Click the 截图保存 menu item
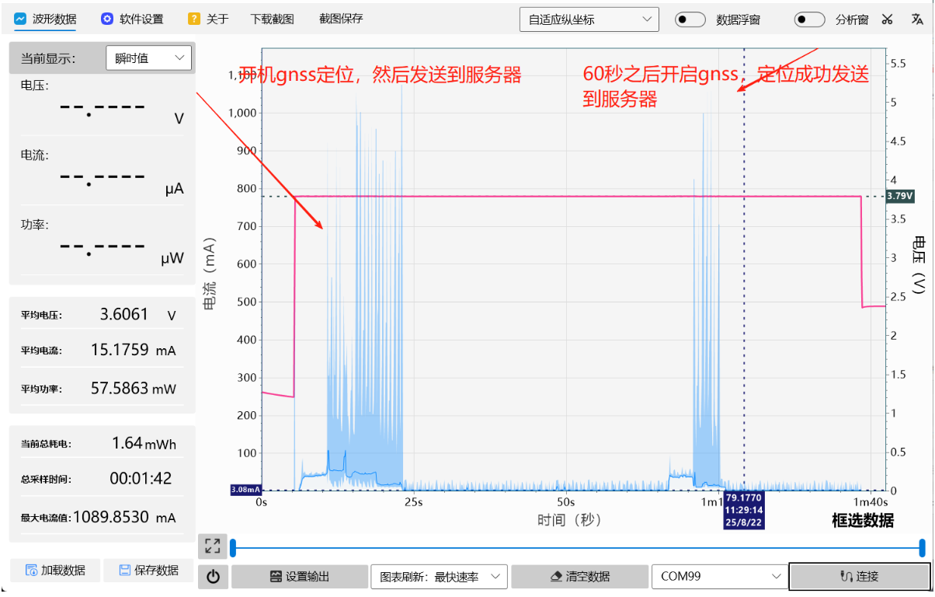935x597 pixels. 341,19
